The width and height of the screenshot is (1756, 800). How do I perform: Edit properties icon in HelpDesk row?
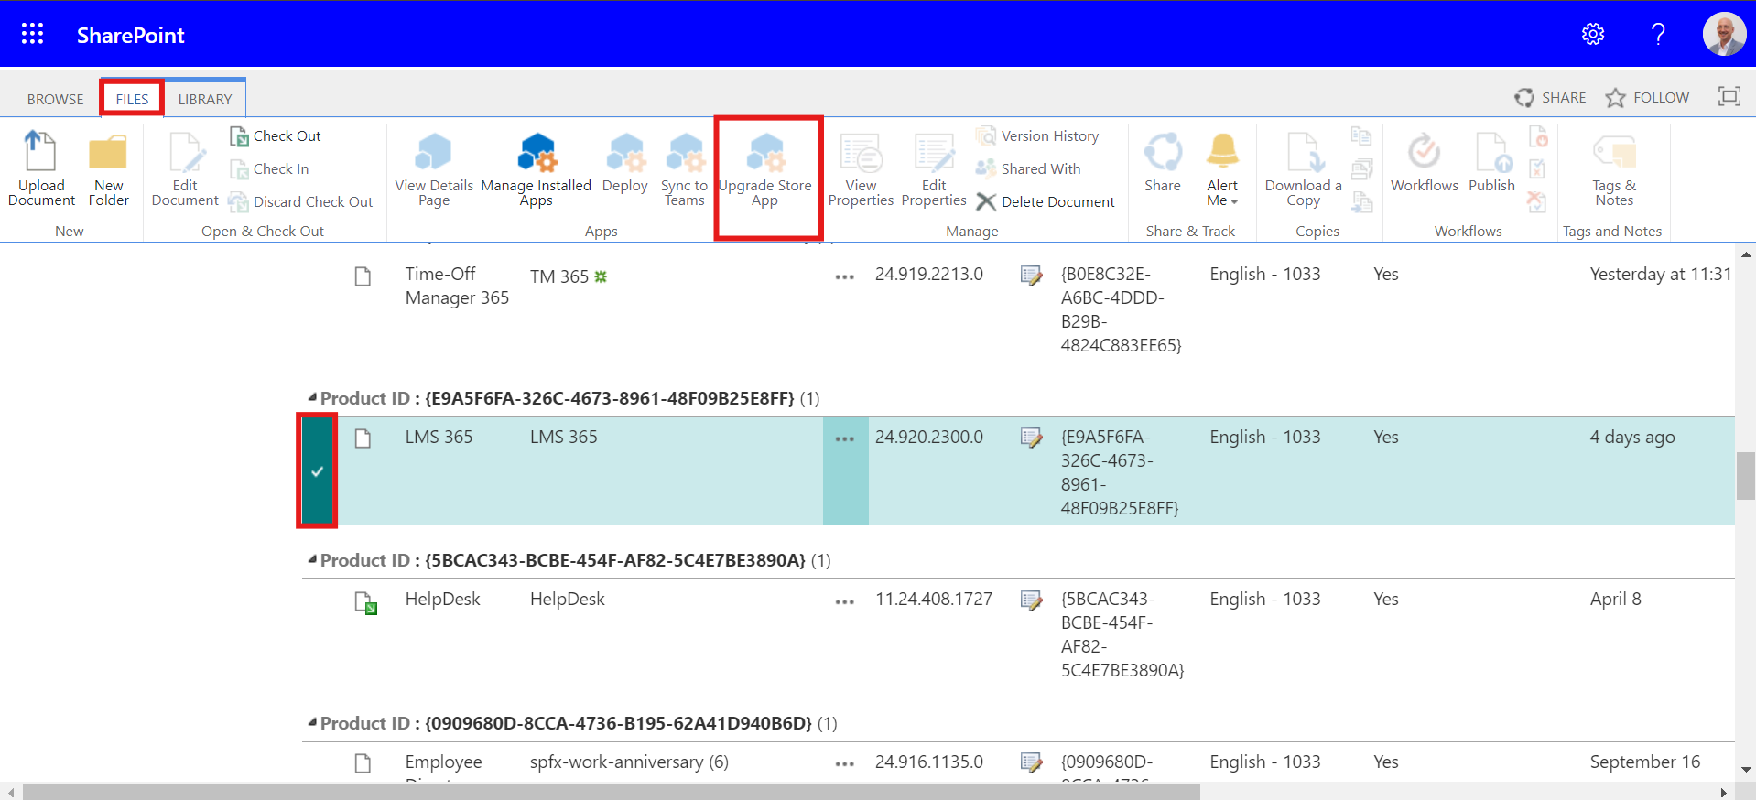point(1032,600)
